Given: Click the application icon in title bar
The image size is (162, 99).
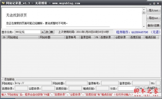Looking at the screenshot, I should (3, 3).
